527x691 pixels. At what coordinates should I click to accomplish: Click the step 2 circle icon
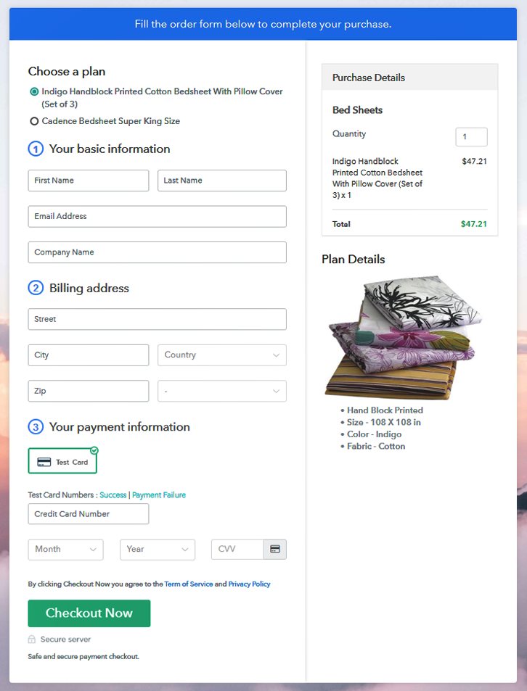[x=36, y=289]
